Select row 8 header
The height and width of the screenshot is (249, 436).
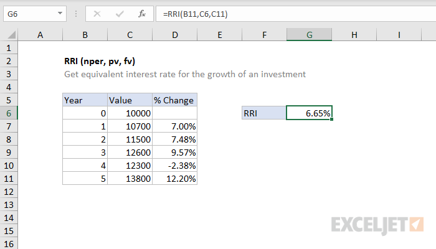click(9, 139)
